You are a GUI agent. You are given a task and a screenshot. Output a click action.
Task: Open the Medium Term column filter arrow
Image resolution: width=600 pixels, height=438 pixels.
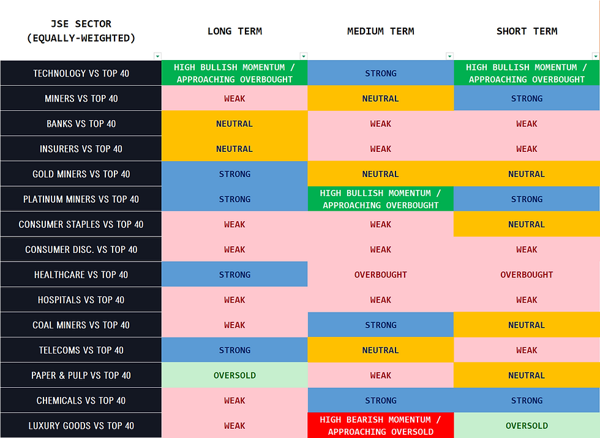450,56
